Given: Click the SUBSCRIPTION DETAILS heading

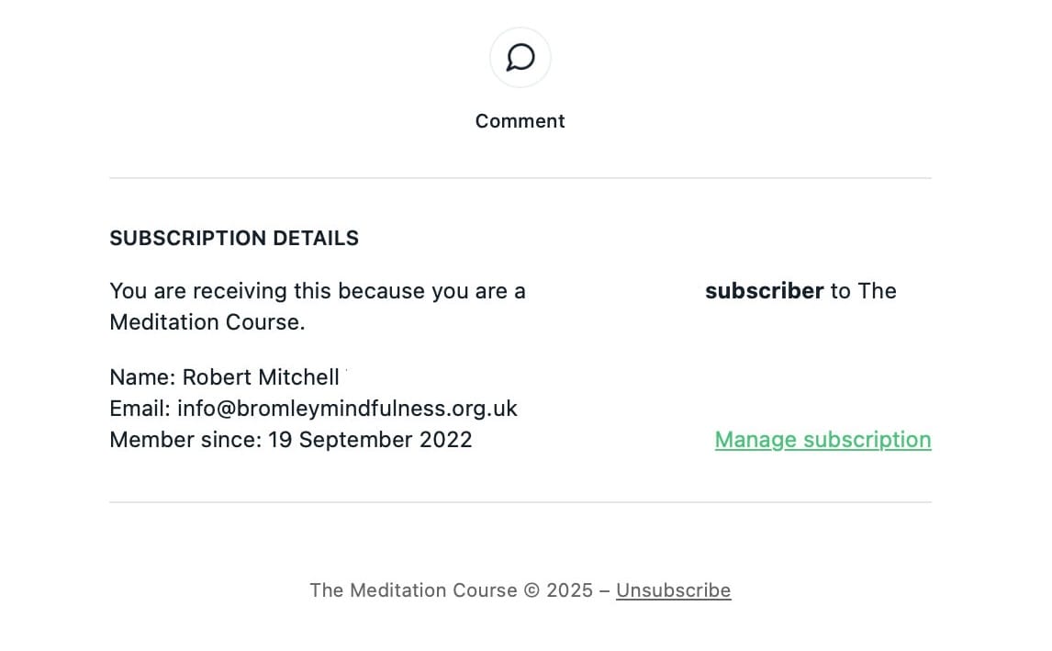Looking at the screenshot, I should tap(234, 238).
